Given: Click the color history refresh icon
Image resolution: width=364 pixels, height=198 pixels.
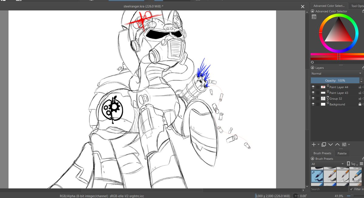Looking at the screenshot, I should pyautogui.click(x=312, y=62).
